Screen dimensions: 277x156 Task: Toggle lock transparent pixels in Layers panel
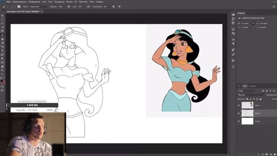pos(247,99)
